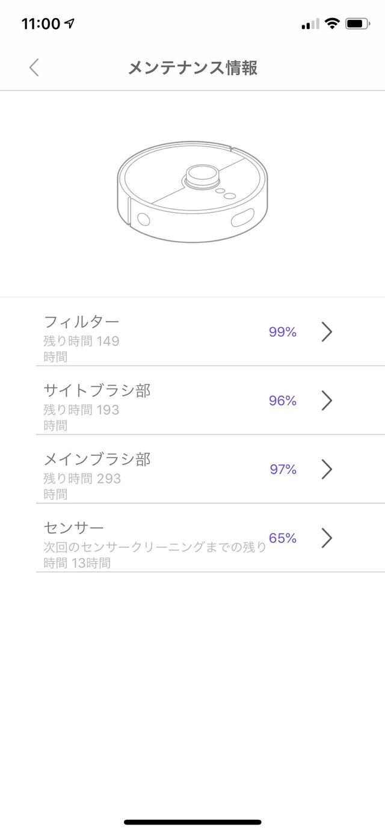This screenshot has width=385, height=833.
Task: Tap the 99% filter percentage
Action: [x=283, y=331]
